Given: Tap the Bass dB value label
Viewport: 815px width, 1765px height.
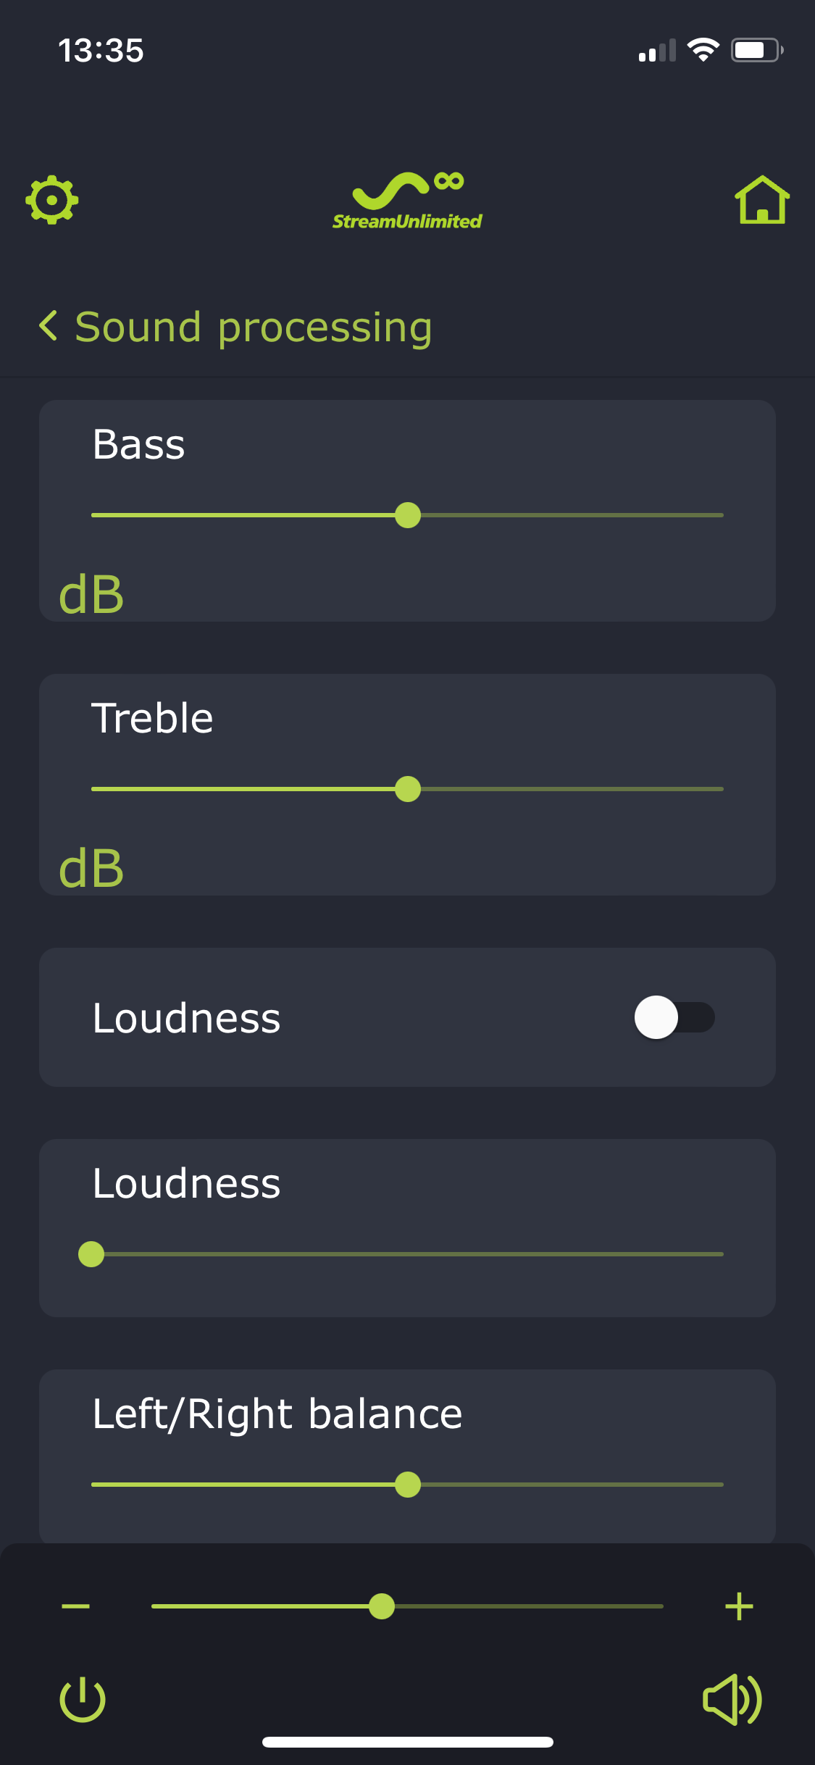Looking at the screenshot, I should [x=91, y=595].
